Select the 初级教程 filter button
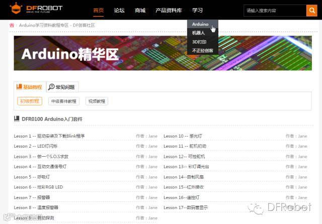 point(30,101)
